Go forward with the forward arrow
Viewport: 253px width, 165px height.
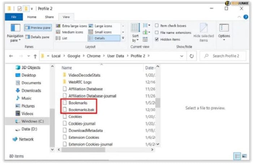click(x=21, y=56)
